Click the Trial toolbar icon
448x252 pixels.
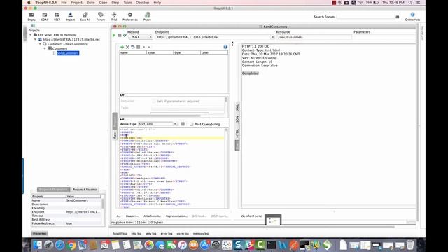[114, 15]
